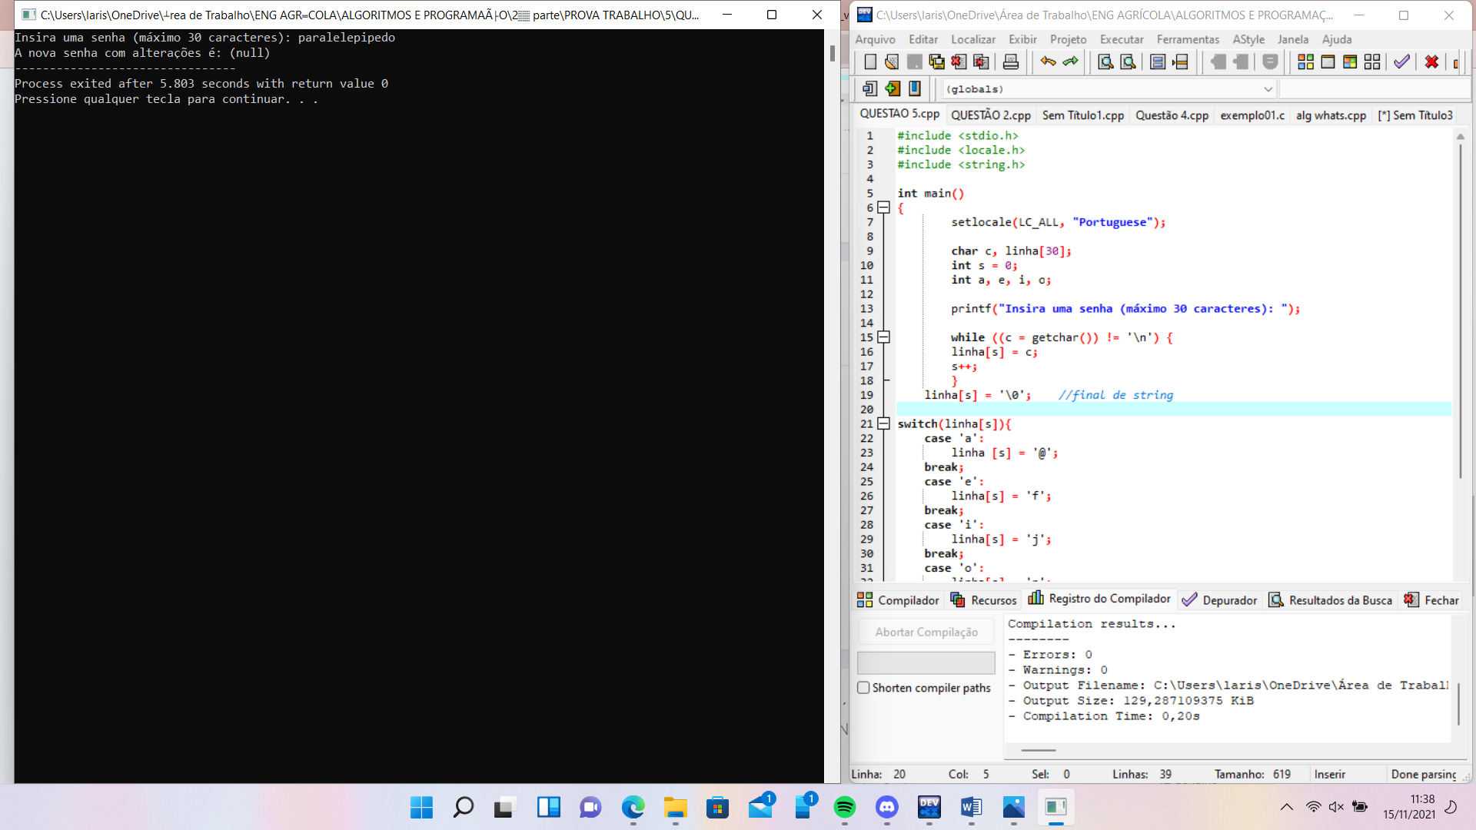Screen dimensions: 1476x830
Task: Collapse the while loop fold at line 15
Action: click(884, 337)
